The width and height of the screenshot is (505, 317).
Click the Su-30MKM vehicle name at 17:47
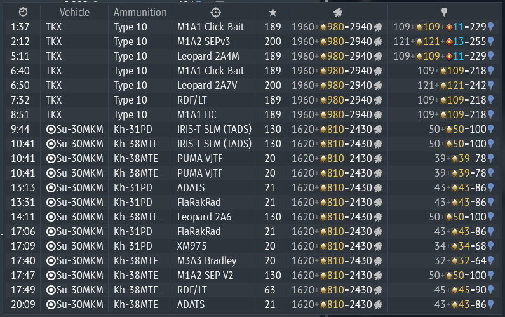80,276
